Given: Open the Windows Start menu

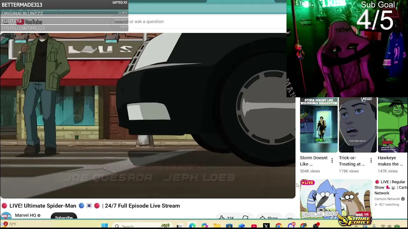Looking at the screenshot, I should point(105,226).
